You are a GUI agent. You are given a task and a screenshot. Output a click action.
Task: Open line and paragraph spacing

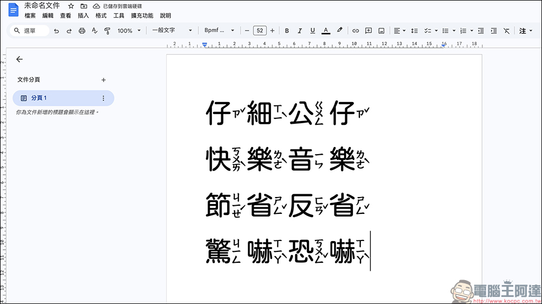[x=414, y=31]
